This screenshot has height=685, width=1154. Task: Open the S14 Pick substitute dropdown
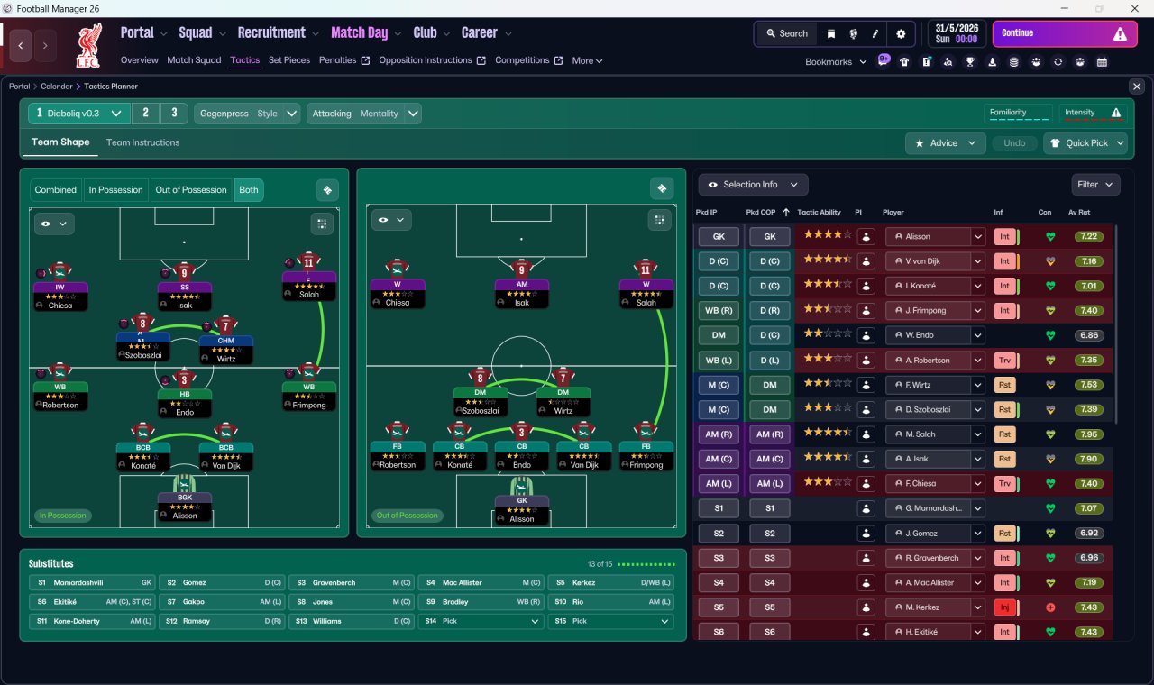point(481,622)
